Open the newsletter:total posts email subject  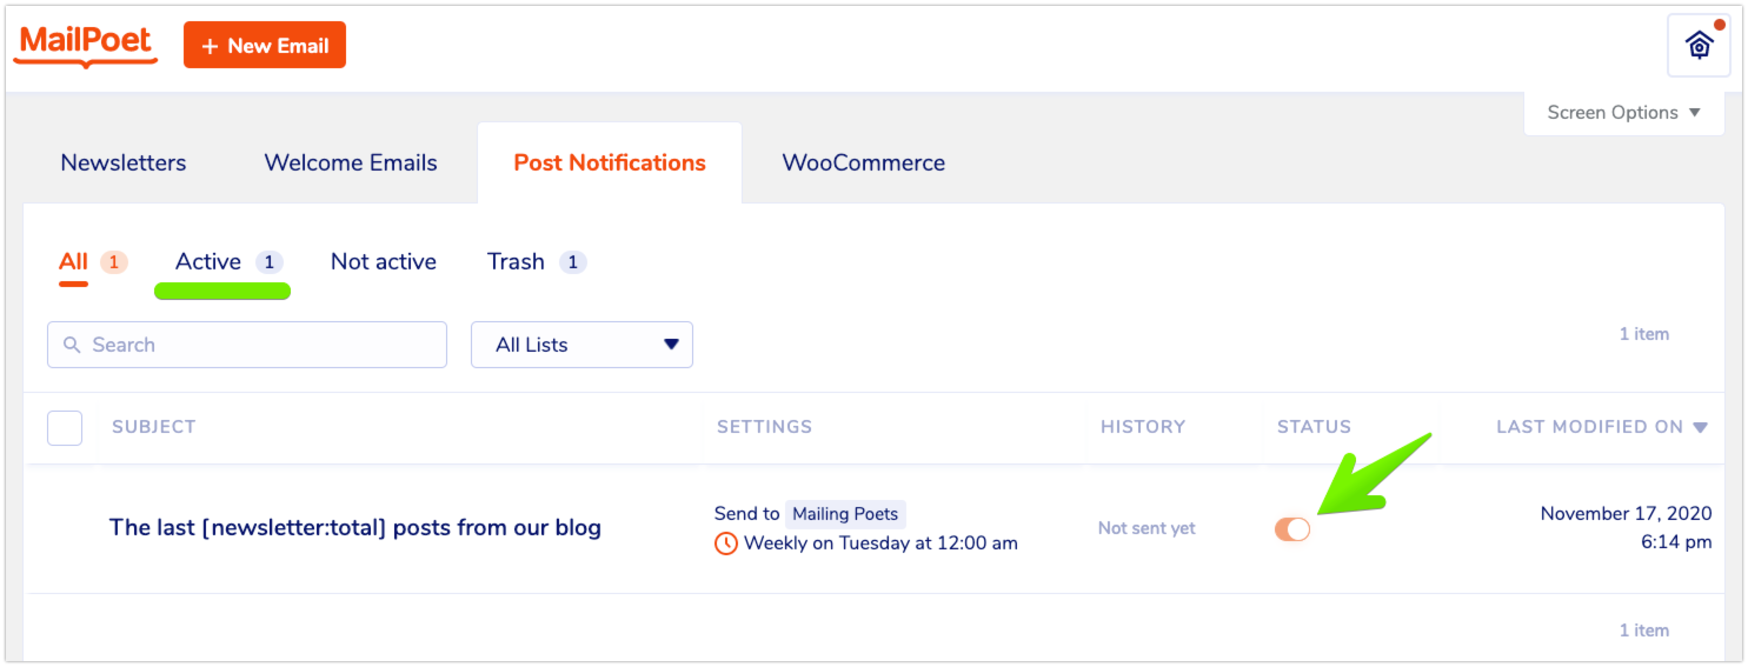[355, 528]
